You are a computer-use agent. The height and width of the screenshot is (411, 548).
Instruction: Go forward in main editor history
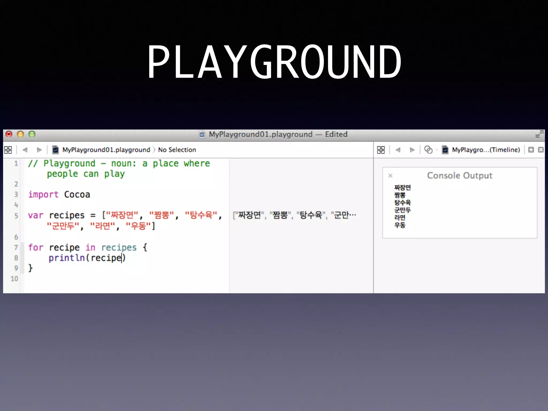click(39, 150)
